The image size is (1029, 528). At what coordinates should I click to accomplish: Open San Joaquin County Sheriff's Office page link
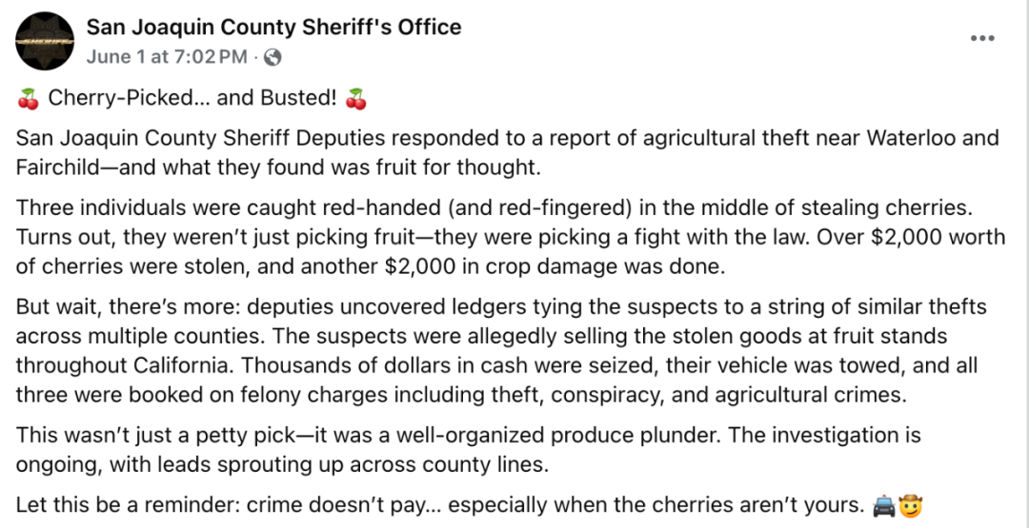(273, 27)
